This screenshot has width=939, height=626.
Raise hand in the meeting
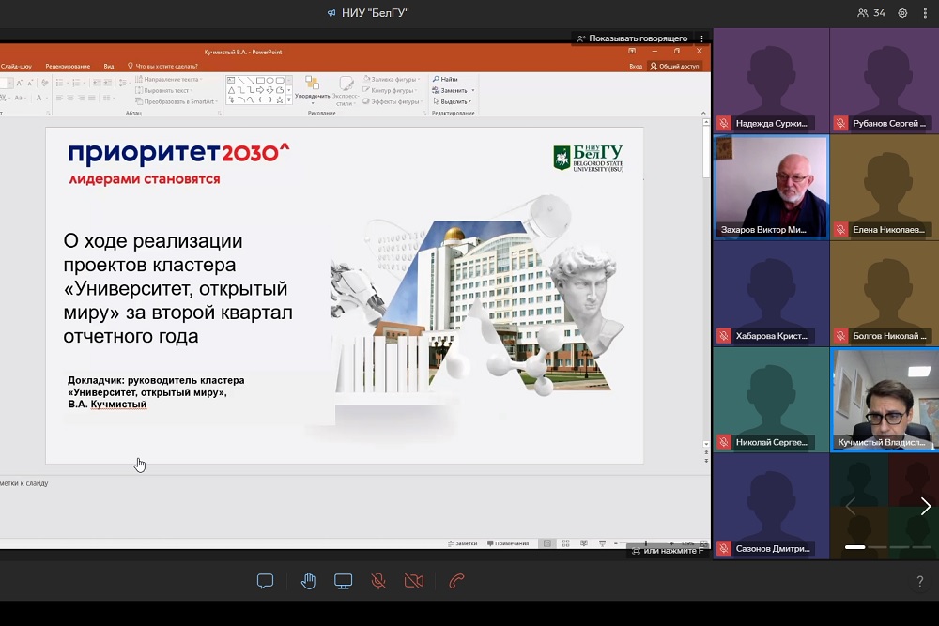tap(308, 581)
